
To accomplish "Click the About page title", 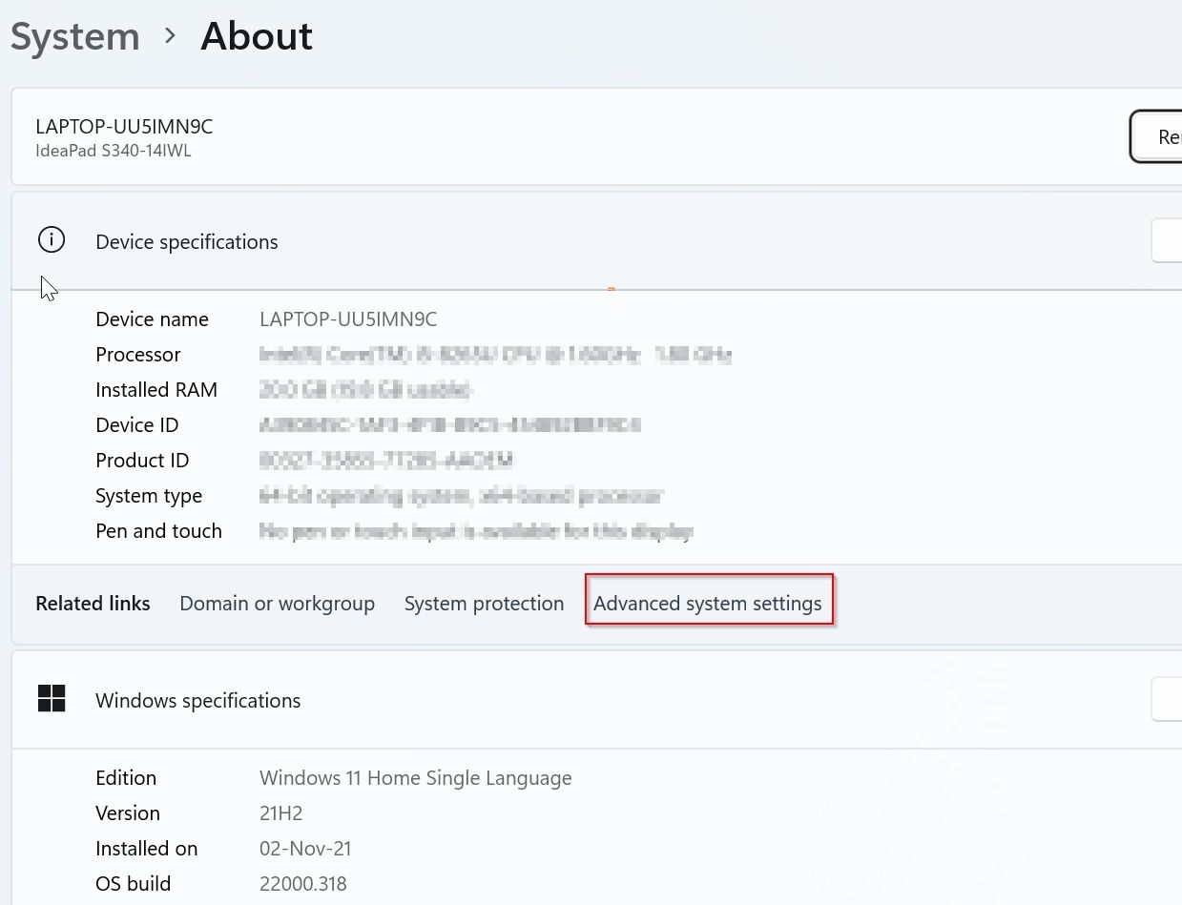I will pos(257,37).
